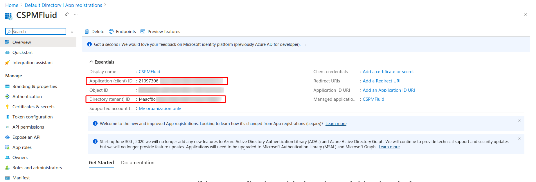This screenshot has width=536, height=182.
Task: Dismiss the new App registrations welcome notice
Action: [x=519, y=121]
